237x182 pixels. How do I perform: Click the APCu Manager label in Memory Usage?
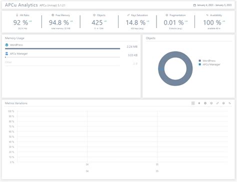click(x=18, y=54)
